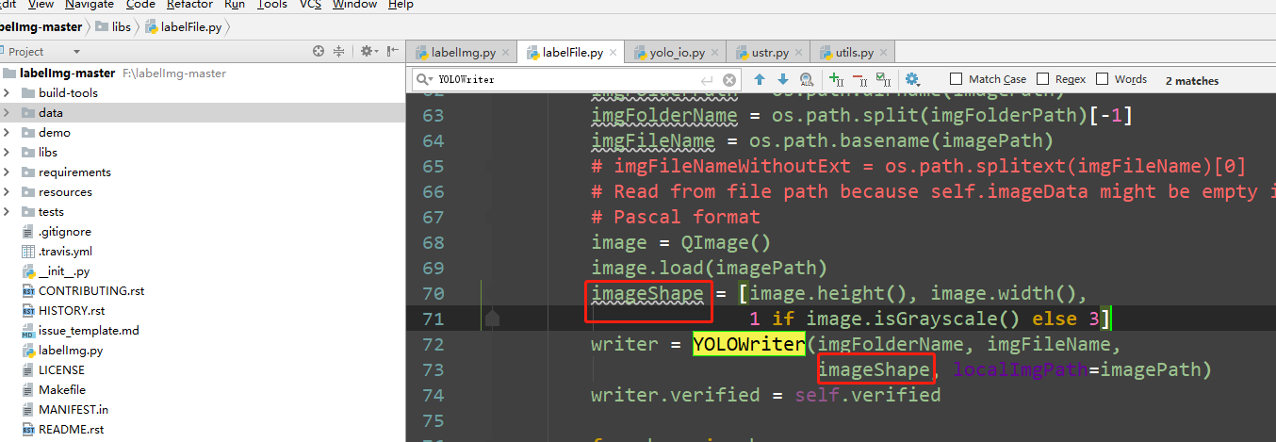Select issue_template.md in project tree
Viewport: 1276px width, 442px height.
[x=88, y=331]
